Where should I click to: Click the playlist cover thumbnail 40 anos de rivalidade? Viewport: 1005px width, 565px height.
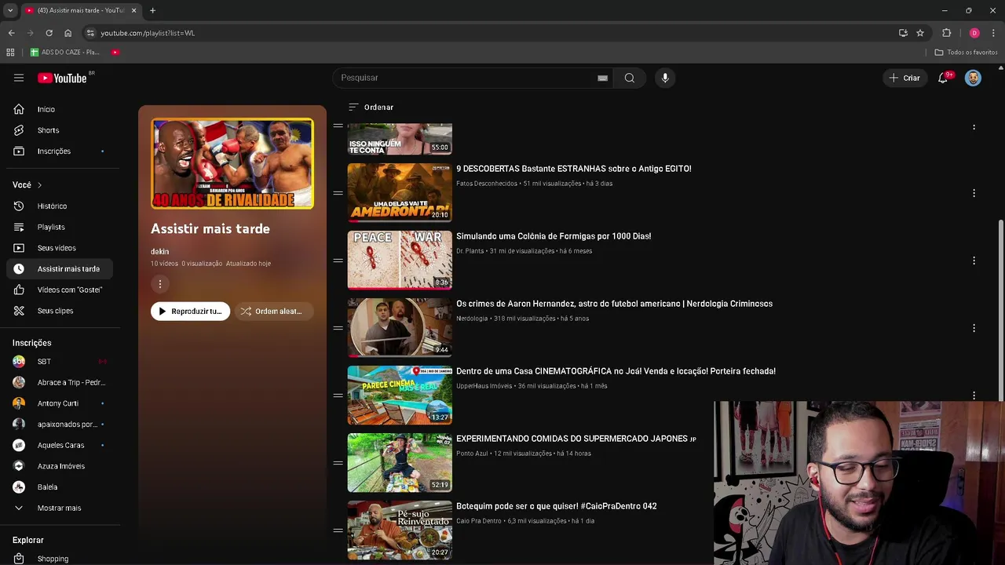[232, 164]
